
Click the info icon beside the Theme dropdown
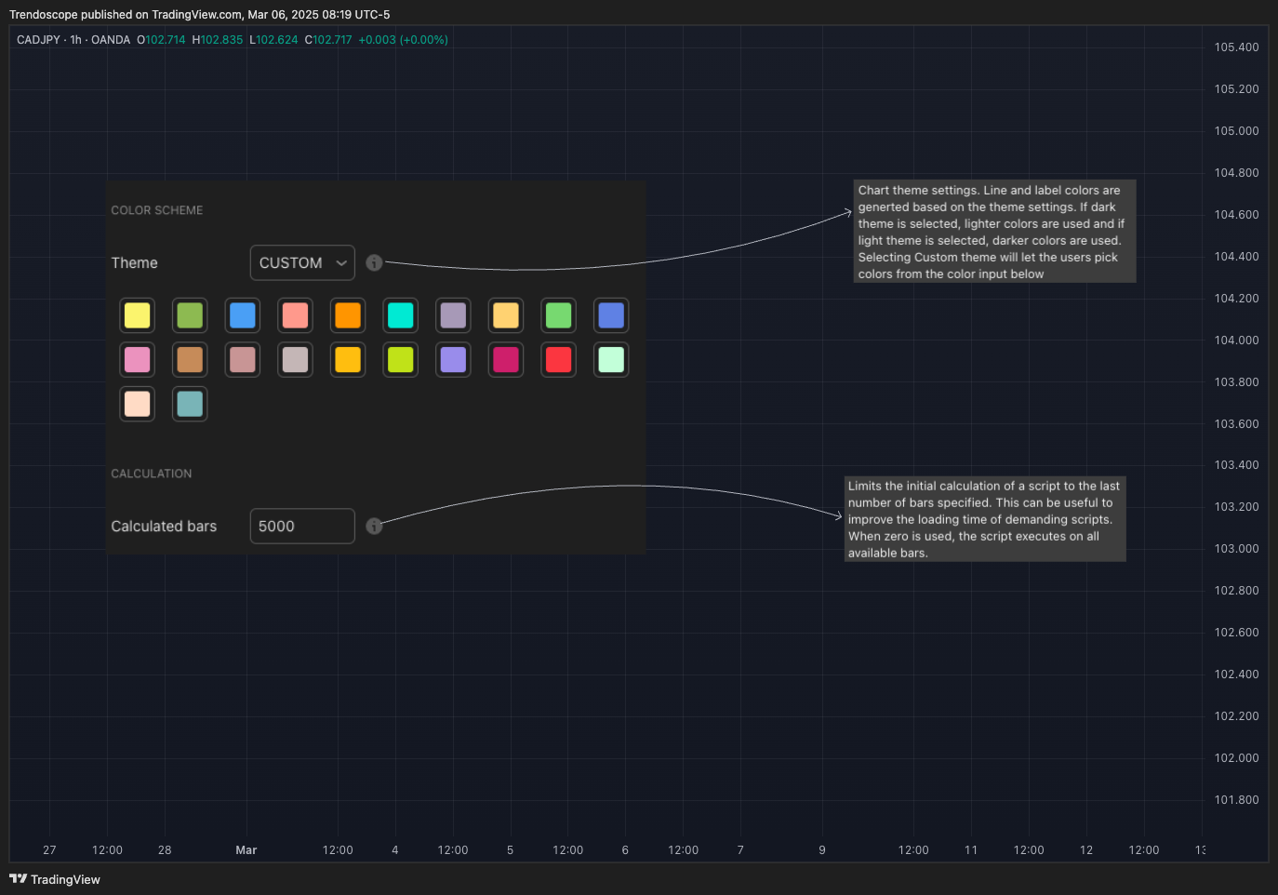(x=374, y=263)
